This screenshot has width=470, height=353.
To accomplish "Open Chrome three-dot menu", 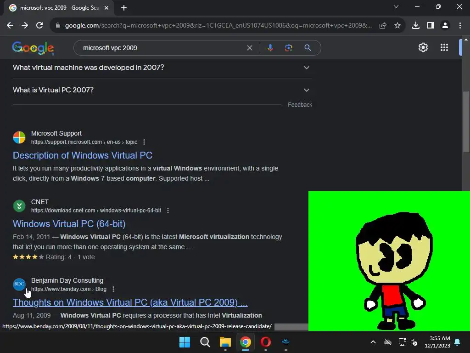I will [x=460, y=26].
